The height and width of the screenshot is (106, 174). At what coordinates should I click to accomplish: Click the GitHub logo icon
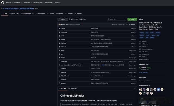coord(2,2)
